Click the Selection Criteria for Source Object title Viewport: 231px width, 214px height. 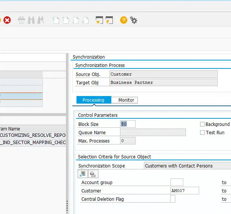click(114, 157)
